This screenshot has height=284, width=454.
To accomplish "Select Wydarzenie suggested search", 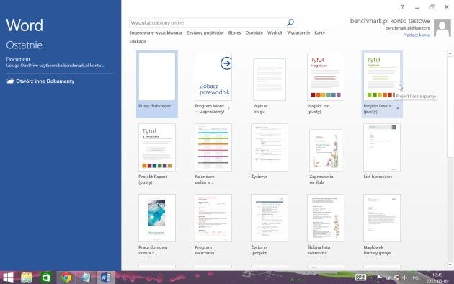I will (x=298, y=33).
